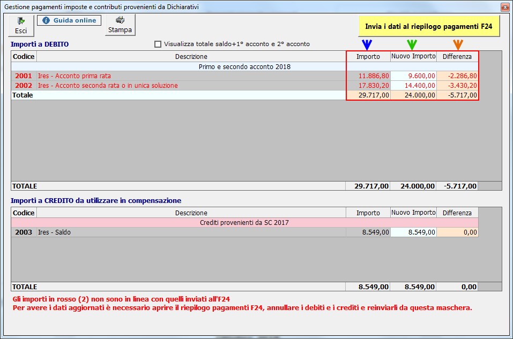Click the Totale row Differenza -5.717,00 in debit table
Image resolution: width=513 pixels, height=339 pixels.
457,95
